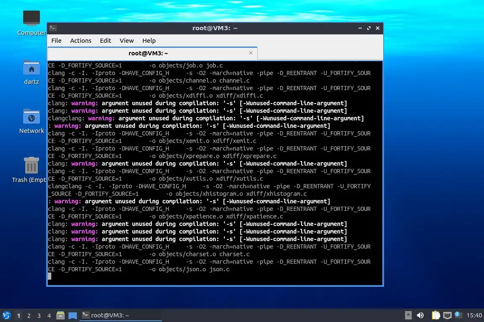This screenshot has width=484, height=322.
Task: Click the clangclang: warning line
Action: pos(206,118)
